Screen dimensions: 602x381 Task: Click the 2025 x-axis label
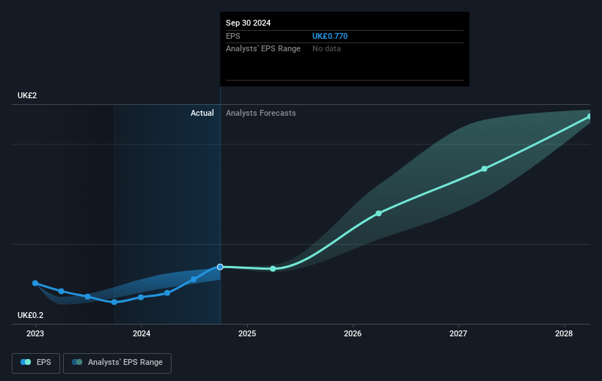click(x=247, y=333)
